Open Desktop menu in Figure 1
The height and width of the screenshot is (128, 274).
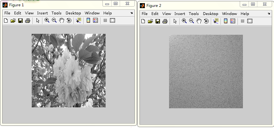tap(73, 13)
